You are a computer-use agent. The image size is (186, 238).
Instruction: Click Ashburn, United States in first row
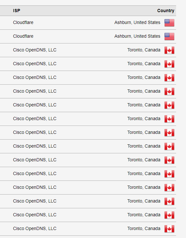pos(137,22)
